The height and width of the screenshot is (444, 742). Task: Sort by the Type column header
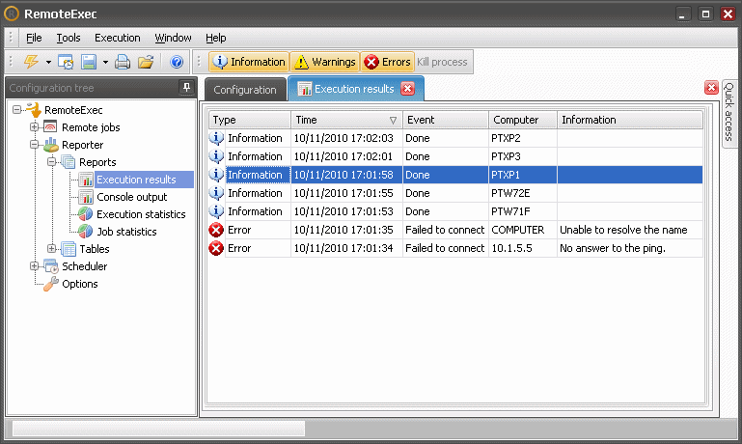(249, 120)
